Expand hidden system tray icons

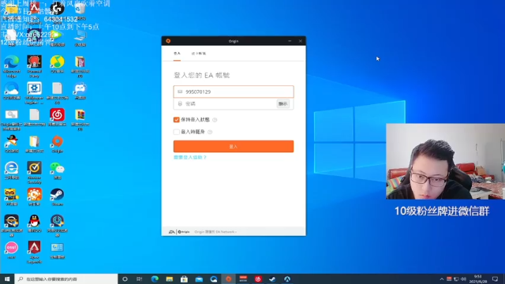442,278
